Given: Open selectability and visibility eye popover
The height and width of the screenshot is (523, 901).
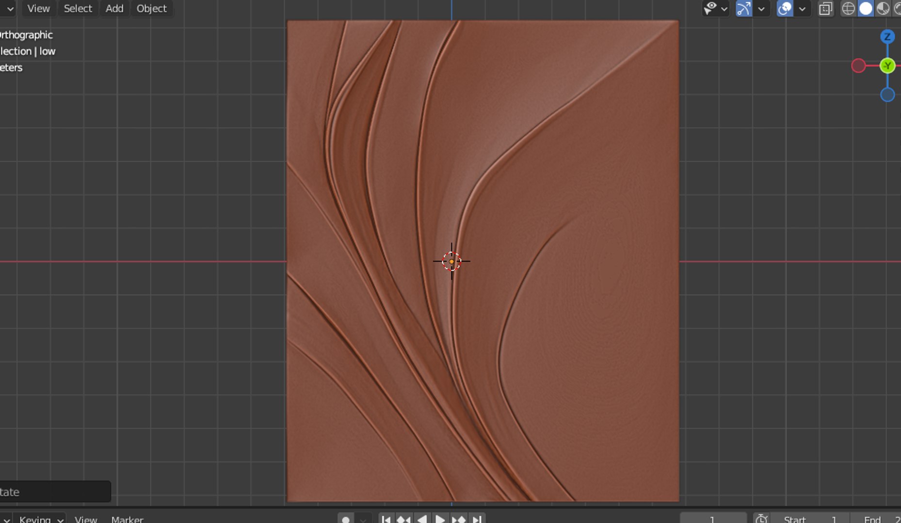Looking at the screenshot, I should coord(715,8).
